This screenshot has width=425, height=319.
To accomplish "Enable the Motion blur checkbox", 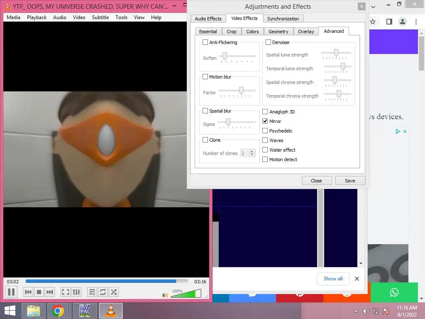I will tap(205, 77).
